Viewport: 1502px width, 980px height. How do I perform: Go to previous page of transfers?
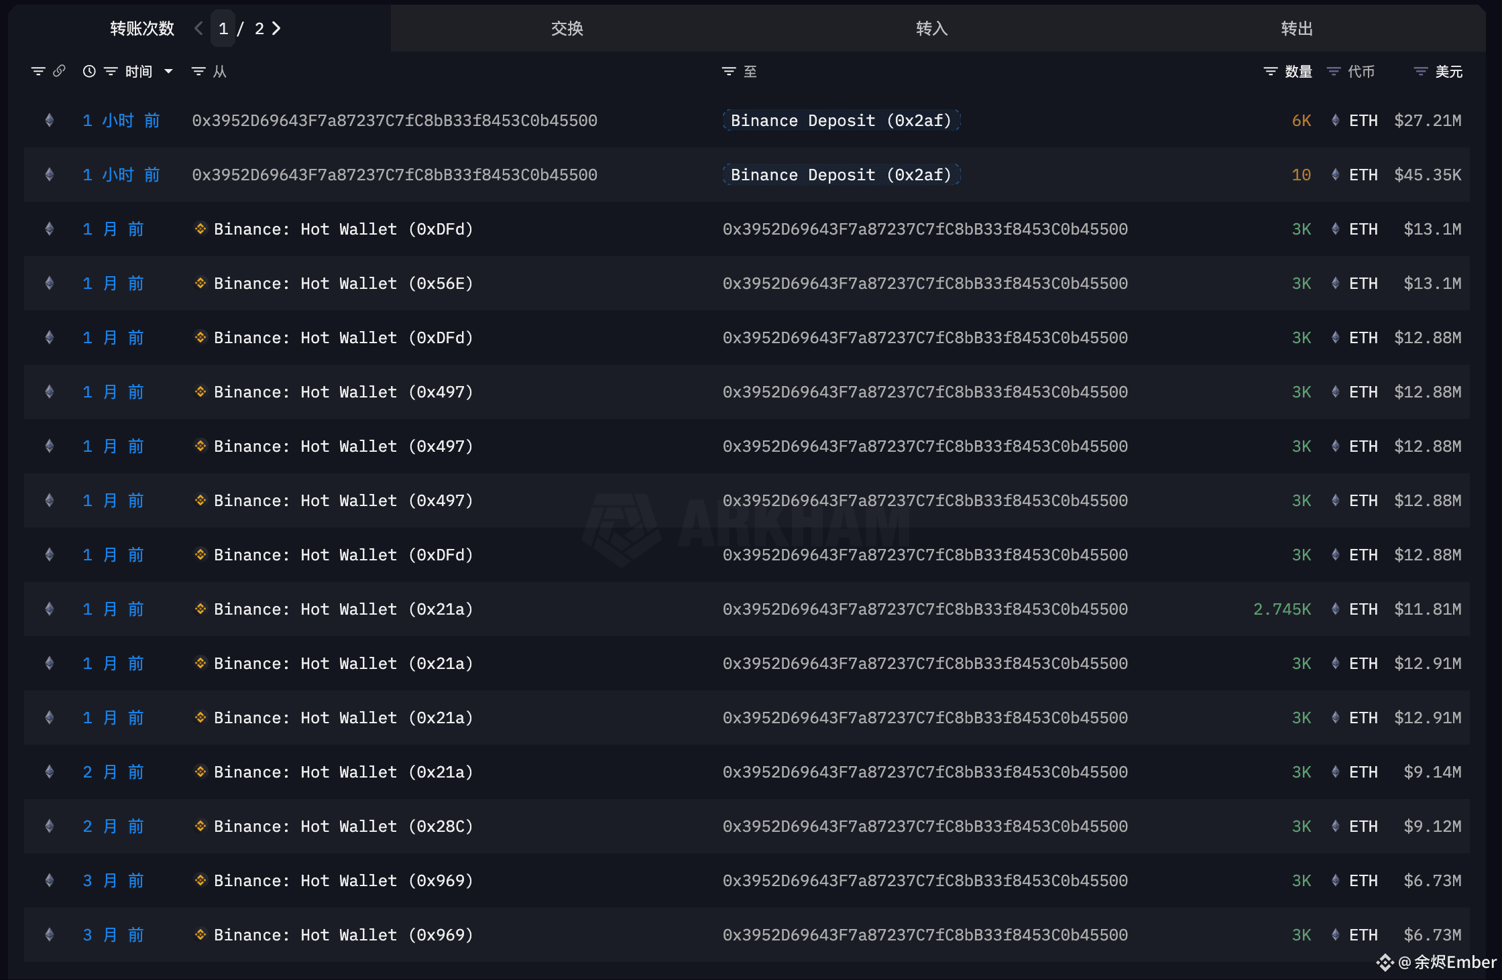coord(198,28)
